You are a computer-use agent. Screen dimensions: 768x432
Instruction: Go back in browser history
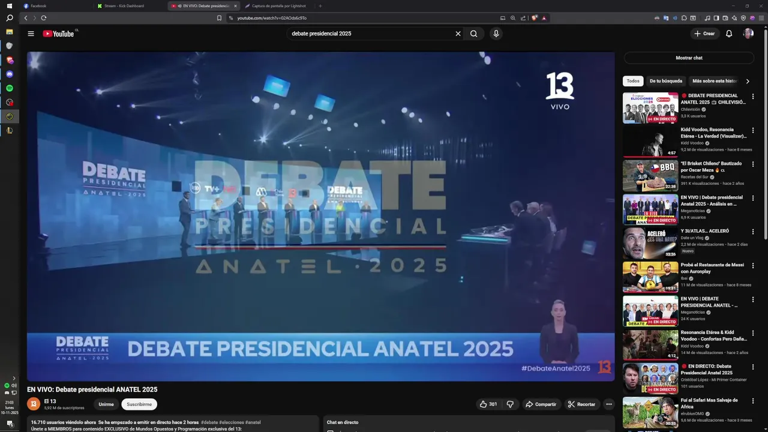click(x=26, y=18)
